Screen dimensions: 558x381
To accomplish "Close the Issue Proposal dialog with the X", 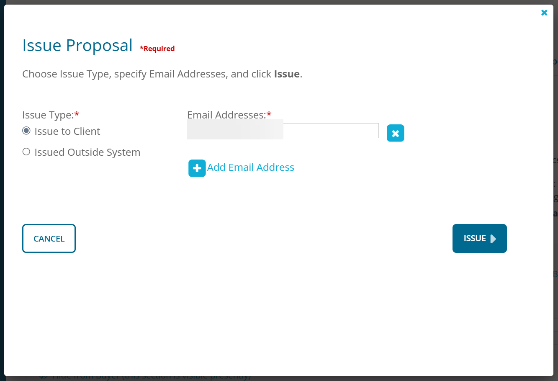I will point(544,13).
